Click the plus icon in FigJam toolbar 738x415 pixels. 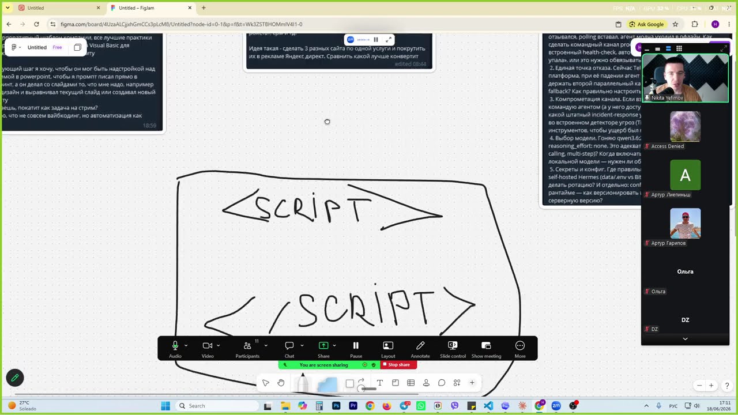(x=472, y=383)
